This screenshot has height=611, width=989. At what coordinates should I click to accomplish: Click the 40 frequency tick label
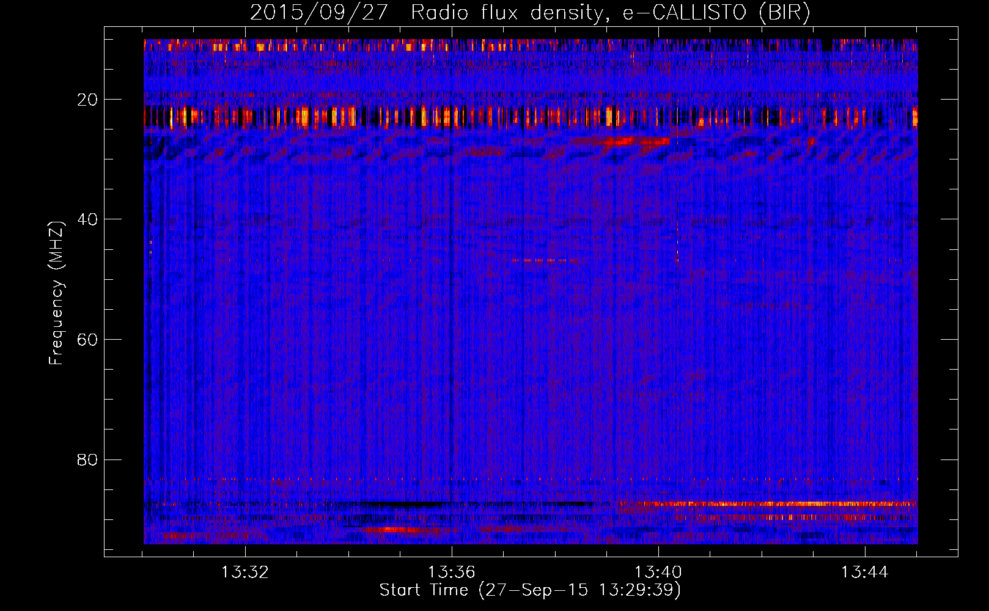pos(88,219)
